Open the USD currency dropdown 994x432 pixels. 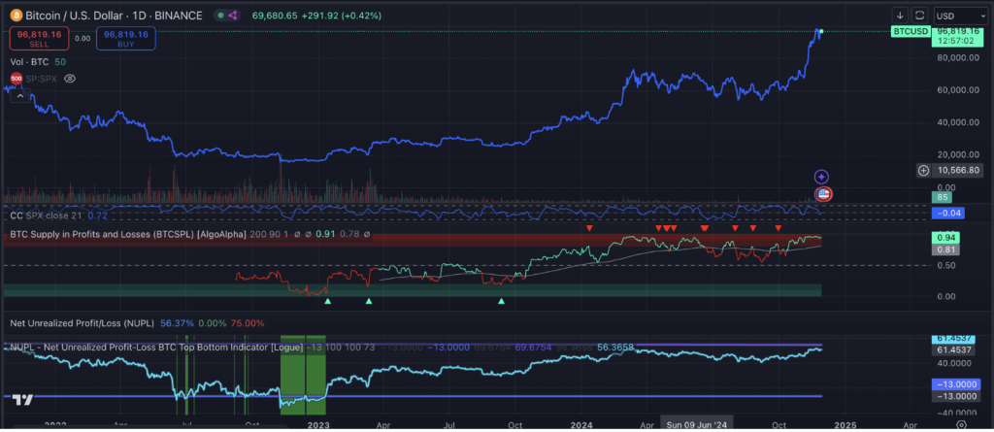958,16
